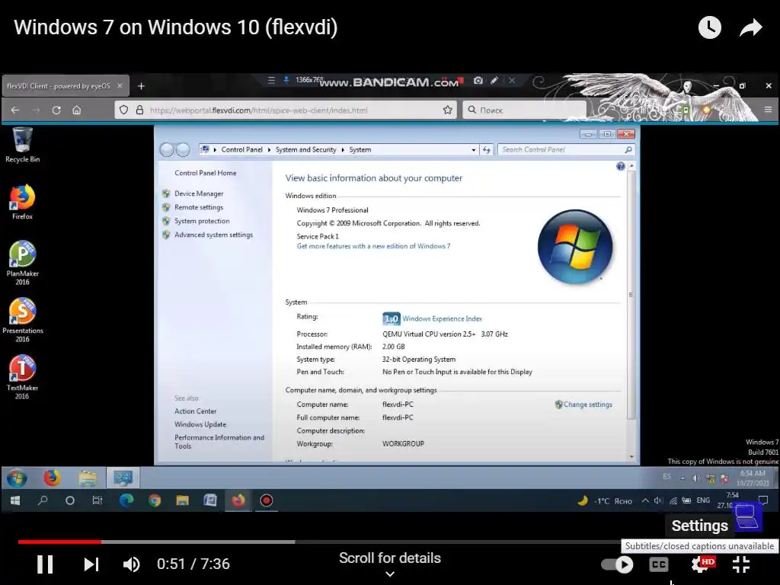The image size is (780, 585).
Task: Open Windows Experience Index link
Action: (x=443, y=319)
